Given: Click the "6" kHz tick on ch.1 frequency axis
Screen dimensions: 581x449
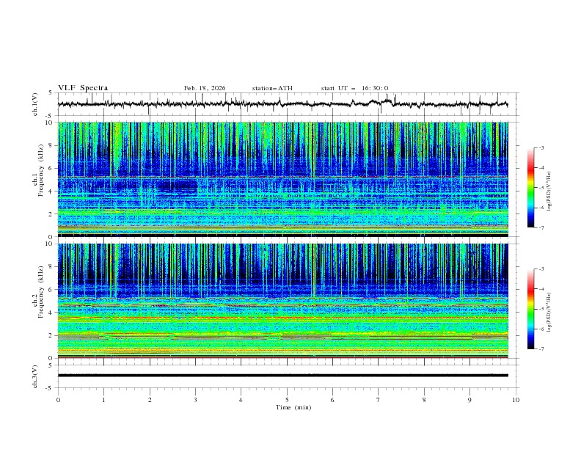Looking at the screenshot, I should [51, 168].
